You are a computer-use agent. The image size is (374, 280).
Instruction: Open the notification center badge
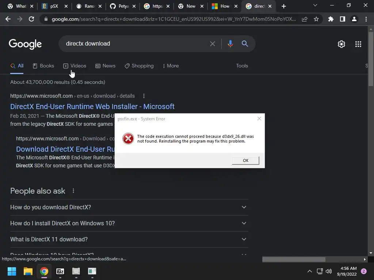pos(364,271)
